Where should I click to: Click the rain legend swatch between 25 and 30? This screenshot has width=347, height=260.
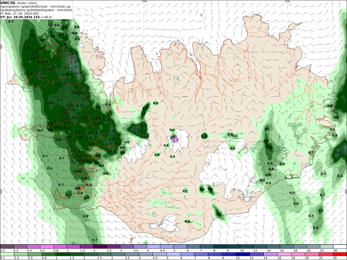tap(326, 254)
